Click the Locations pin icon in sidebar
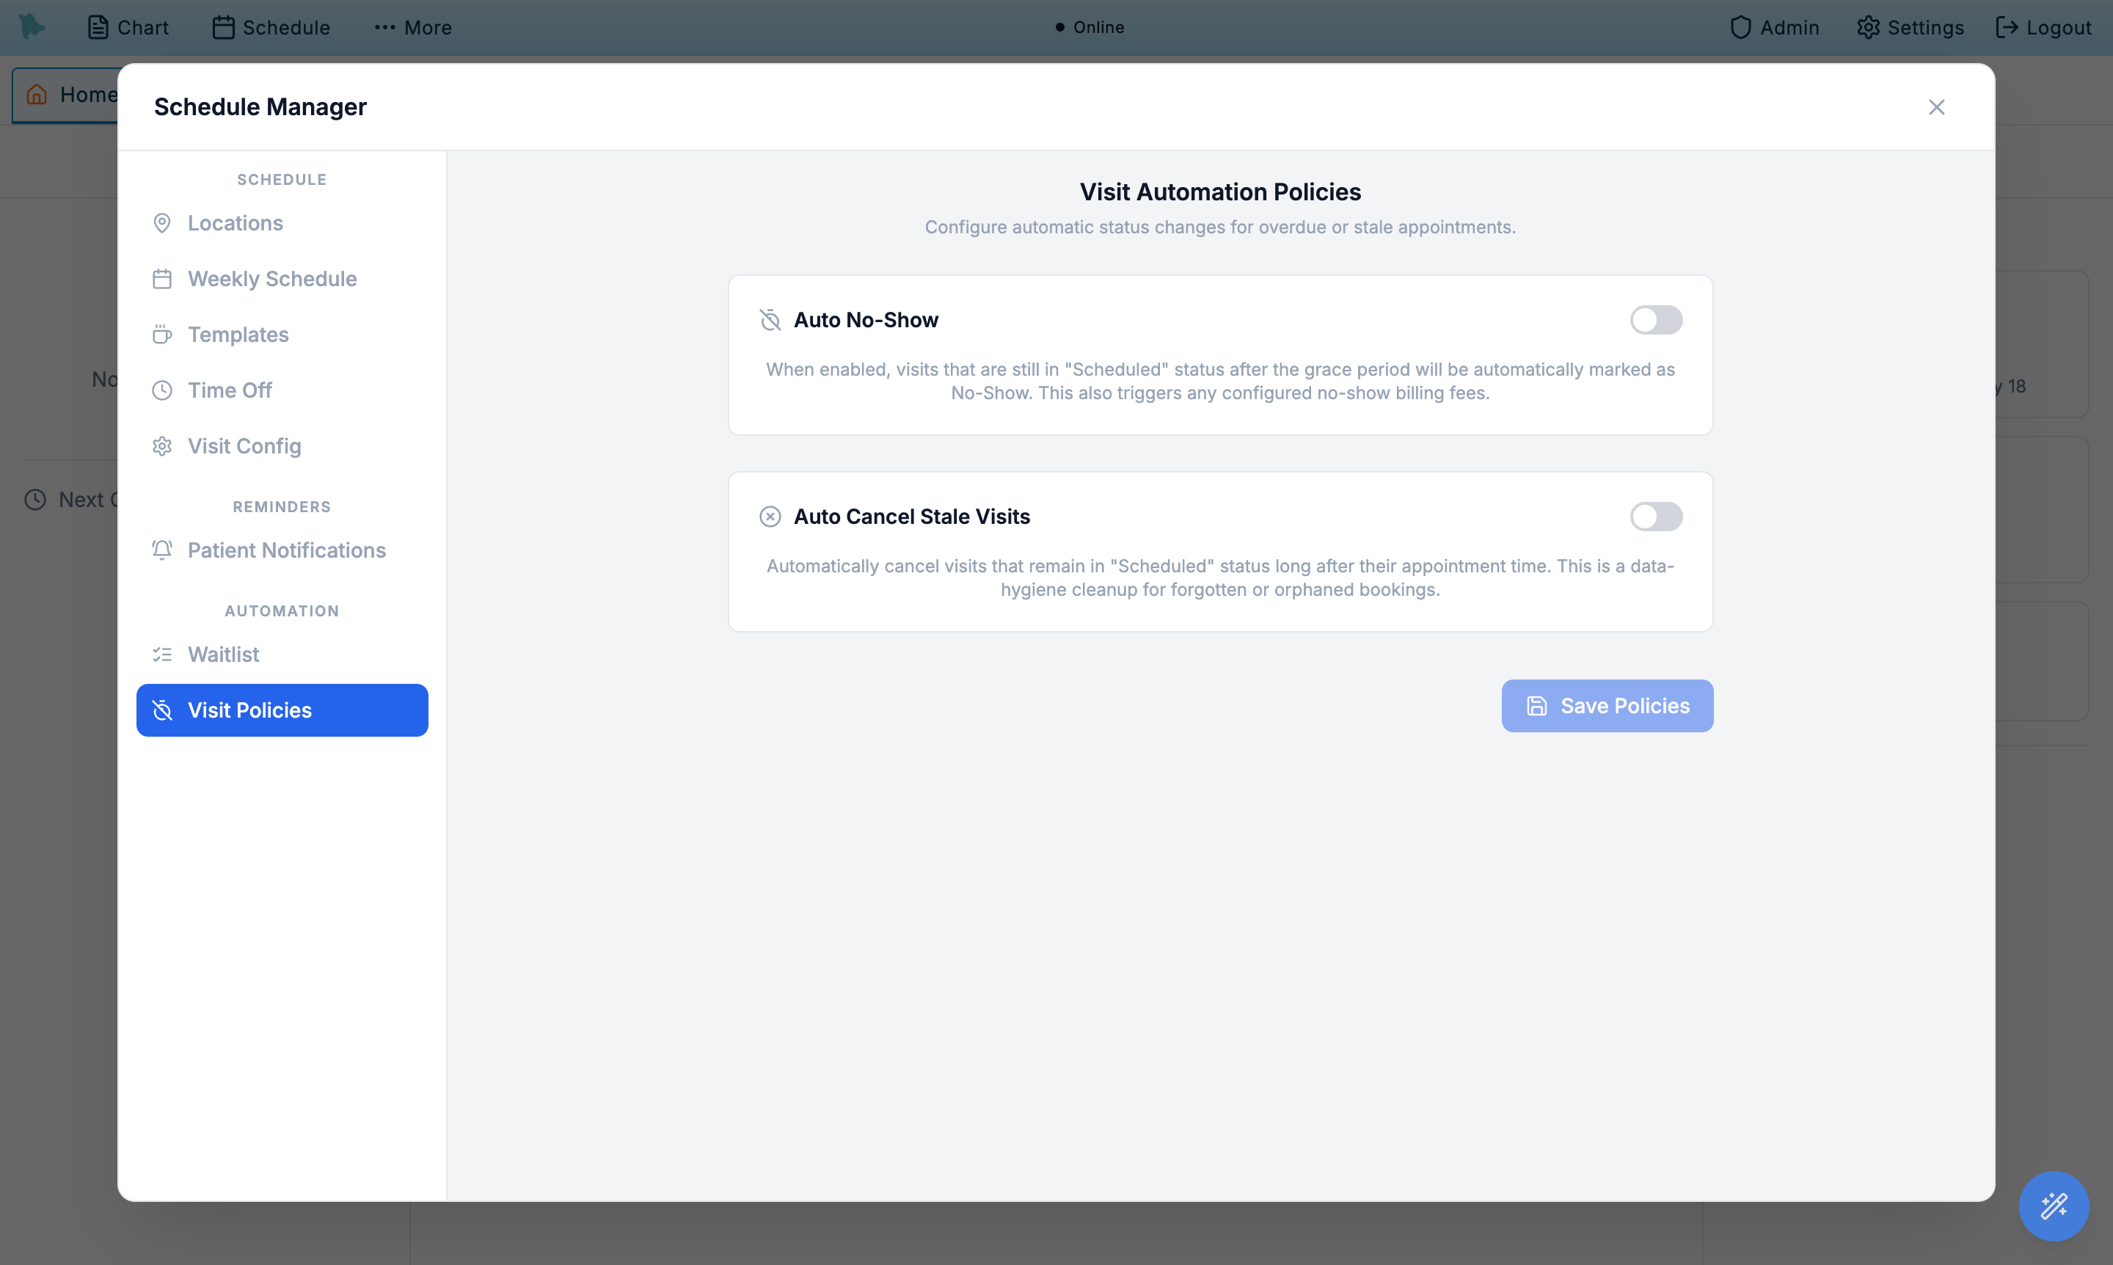 pos(162,223)
